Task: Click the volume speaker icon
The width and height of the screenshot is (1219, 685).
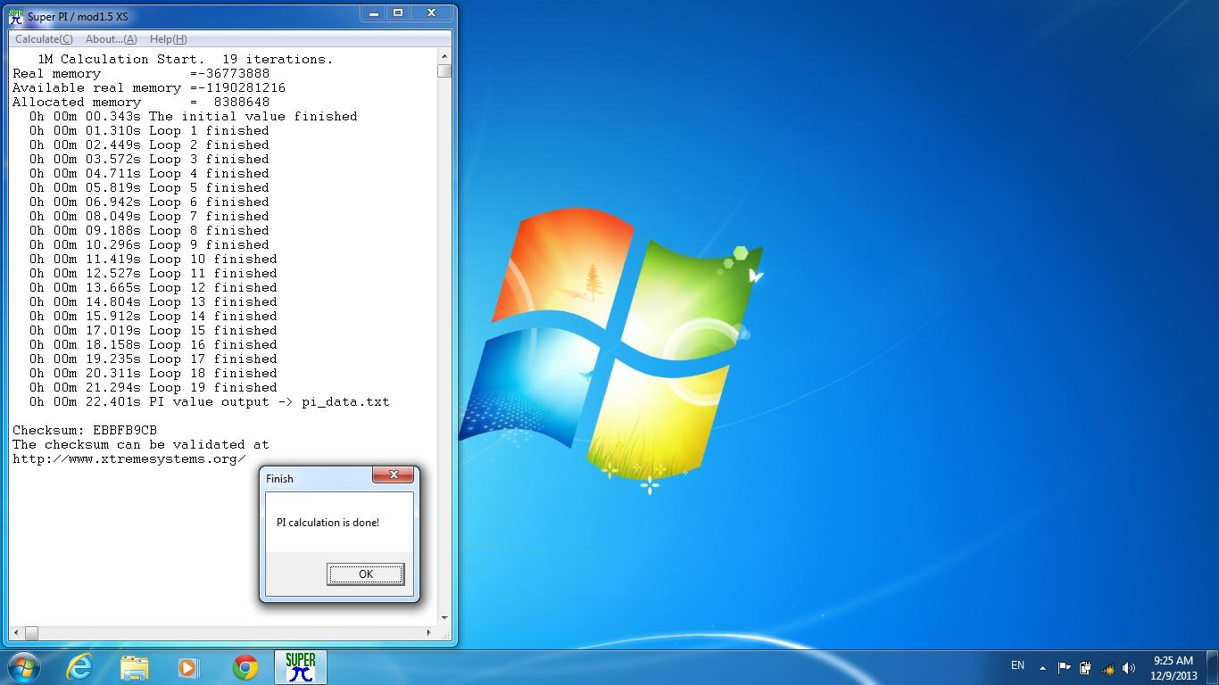Action: tap(1128, 667)
